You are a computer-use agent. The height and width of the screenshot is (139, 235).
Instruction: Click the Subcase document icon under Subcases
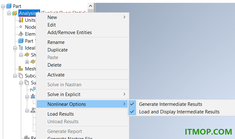27,82
